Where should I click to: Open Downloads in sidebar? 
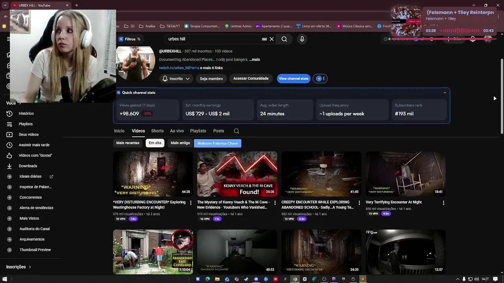tap(28, 166)
